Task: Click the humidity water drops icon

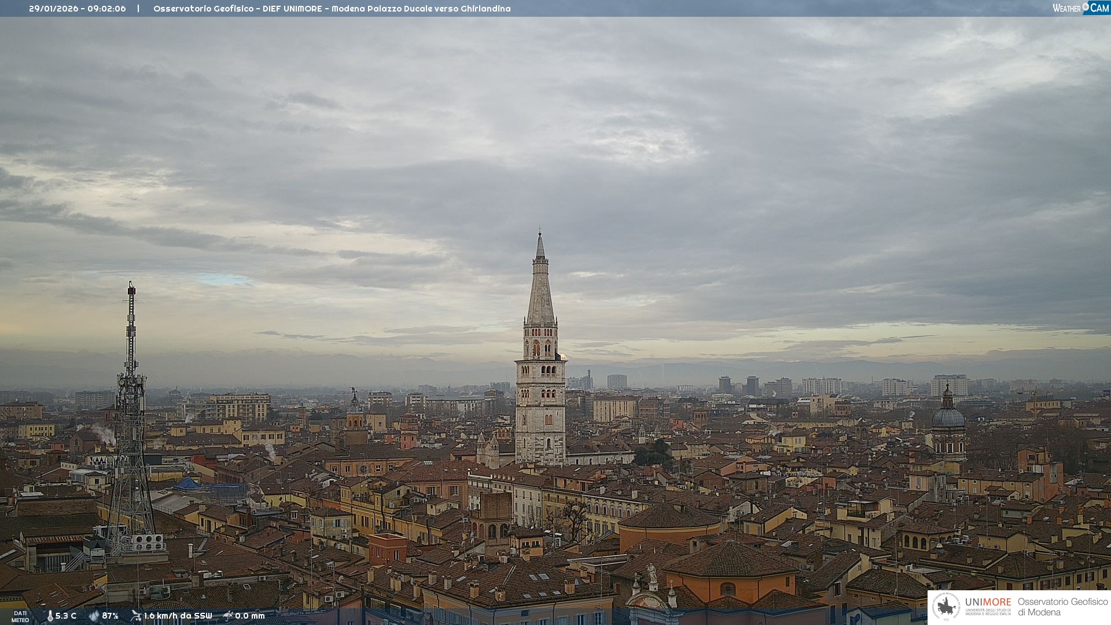Action: coord(94,616)
